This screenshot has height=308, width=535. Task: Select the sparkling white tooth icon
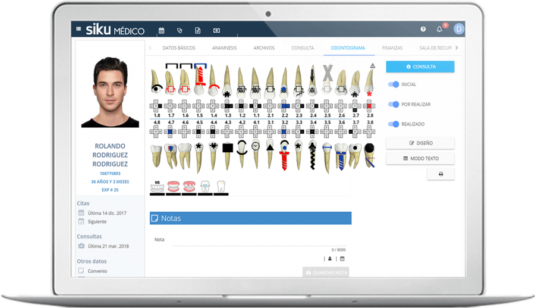[x=221, y=187]
